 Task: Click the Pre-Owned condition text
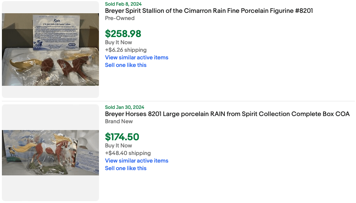120,18
